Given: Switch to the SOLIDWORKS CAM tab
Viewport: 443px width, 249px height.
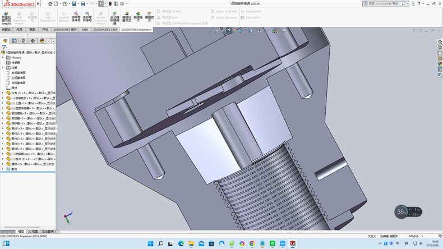Looking at the screenshot, I should [x=105, y=29].
